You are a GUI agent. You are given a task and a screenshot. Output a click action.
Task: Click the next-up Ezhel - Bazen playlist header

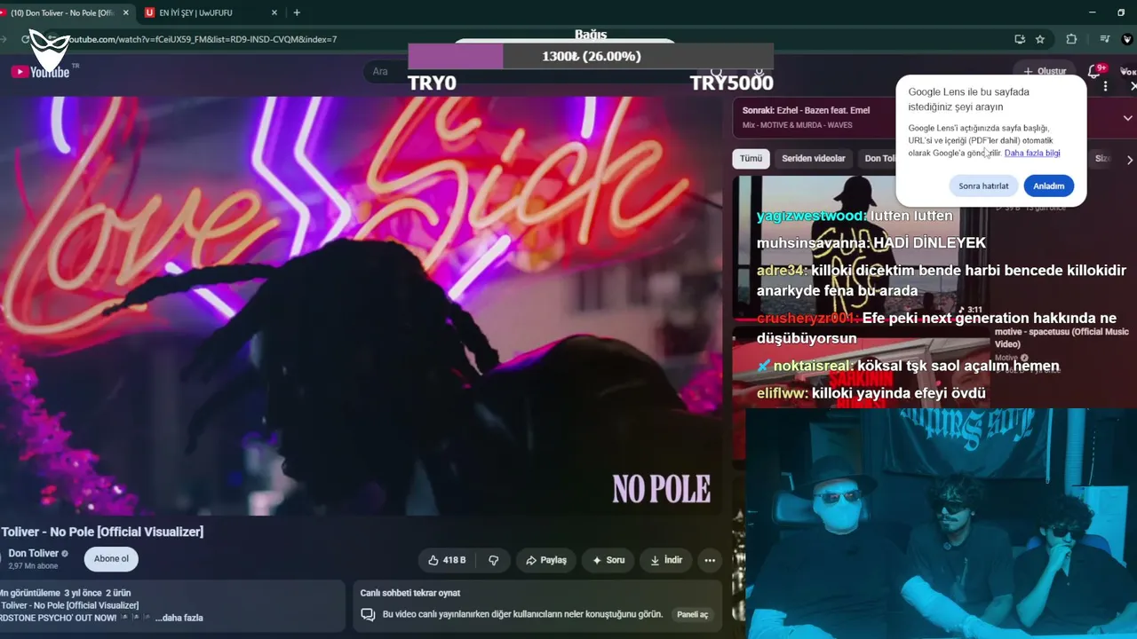point(807,110)
